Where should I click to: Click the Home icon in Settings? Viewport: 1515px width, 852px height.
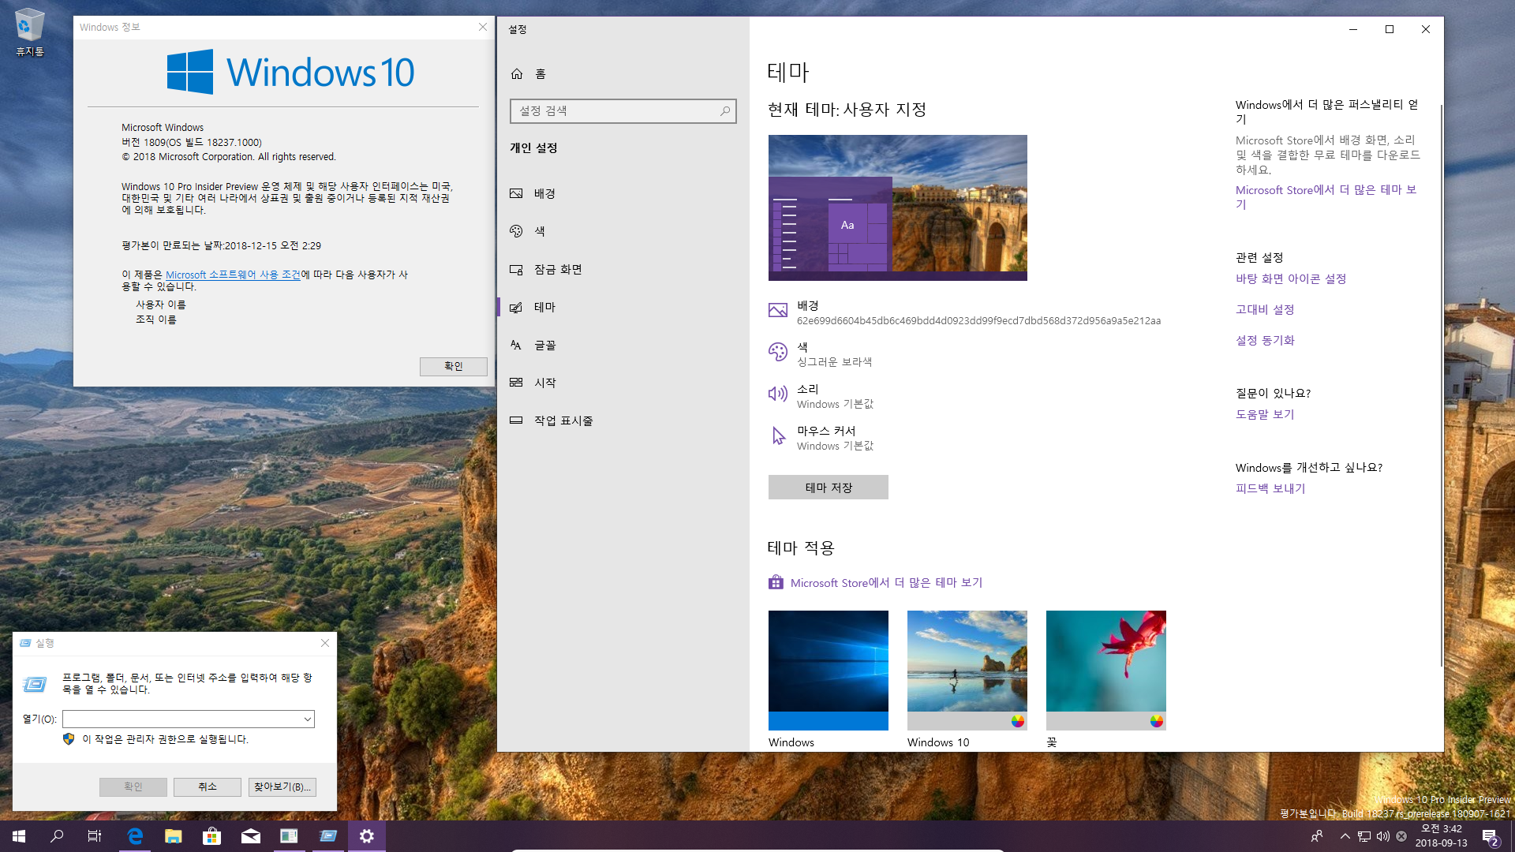(x=517, y=73)
